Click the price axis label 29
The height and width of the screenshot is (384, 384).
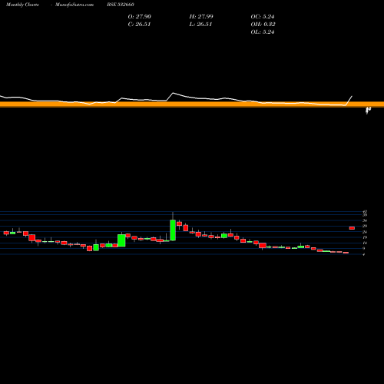pos(365,226)
